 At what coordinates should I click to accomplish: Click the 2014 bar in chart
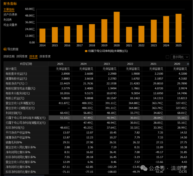pyautogui.click(x=42, y=36)
